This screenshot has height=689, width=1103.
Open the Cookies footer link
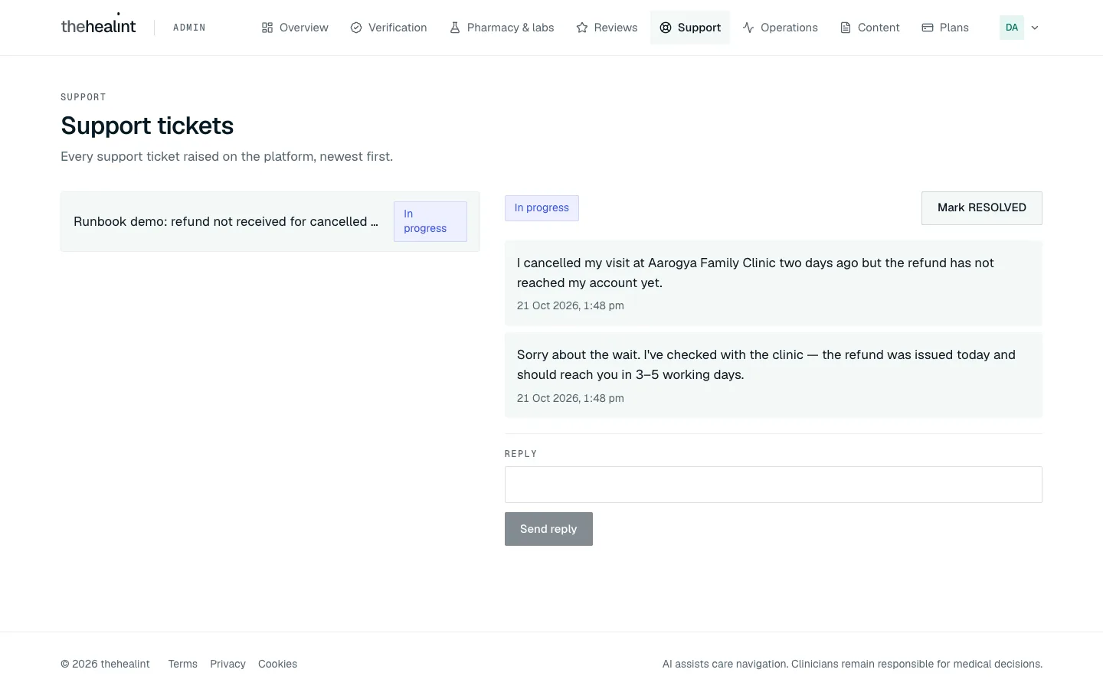[277, 664]
